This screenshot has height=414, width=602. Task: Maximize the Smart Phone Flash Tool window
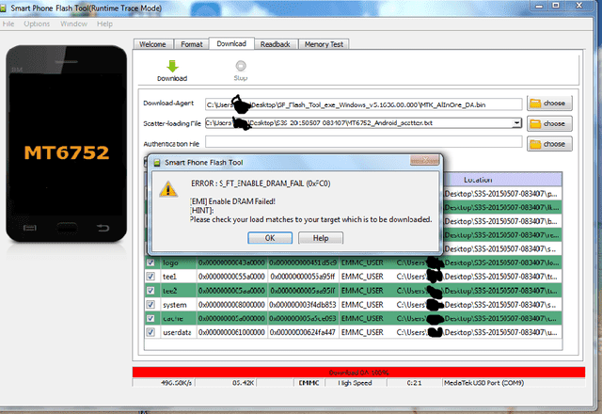pyautogui.click(x=556, y=6)
